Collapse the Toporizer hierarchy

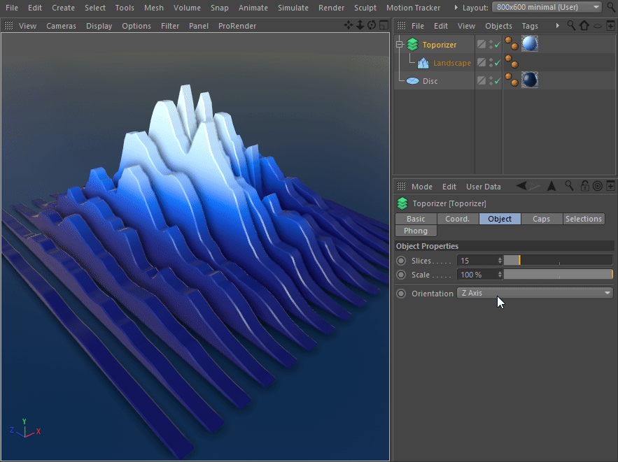pyautogui.click(x=399, y=43)
